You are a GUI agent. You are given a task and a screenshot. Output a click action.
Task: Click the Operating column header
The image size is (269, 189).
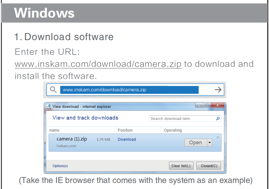click(x=173, y=130)
